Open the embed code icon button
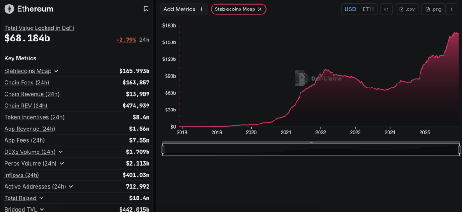Screen dimensions: 462x212 (386, 9)
